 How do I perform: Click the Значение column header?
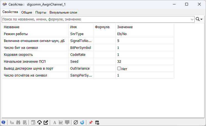tap(125, 27)
